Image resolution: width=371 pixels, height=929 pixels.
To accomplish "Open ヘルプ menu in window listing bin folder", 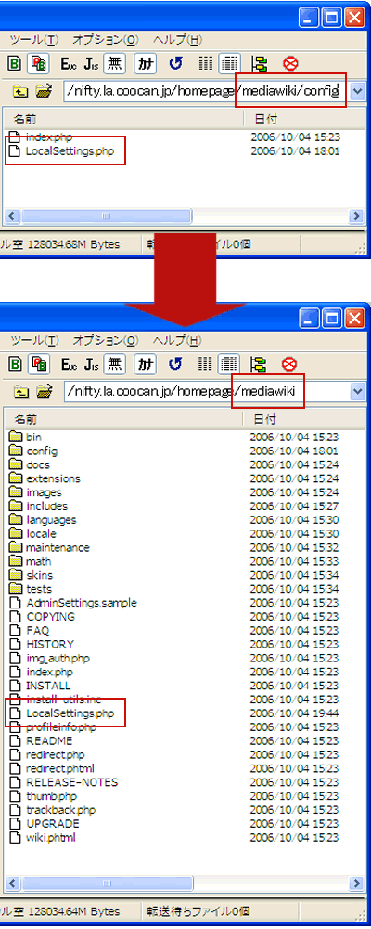I will click(x=177, y=340).
